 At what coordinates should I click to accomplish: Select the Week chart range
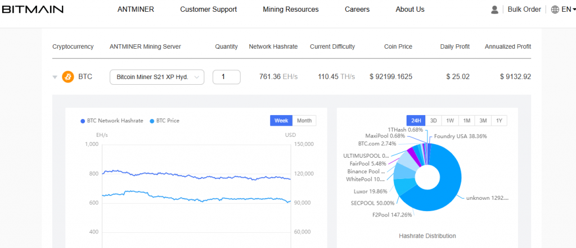coord(281,121)
